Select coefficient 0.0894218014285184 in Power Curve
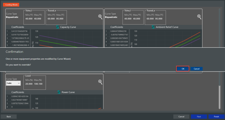The width and height of the screenshot is (225, 120). 20,96
